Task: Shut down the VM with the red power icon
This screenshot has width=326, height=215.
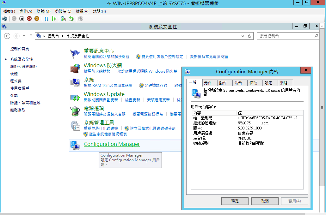Action: pyautogui.click(x=29, y=19)
